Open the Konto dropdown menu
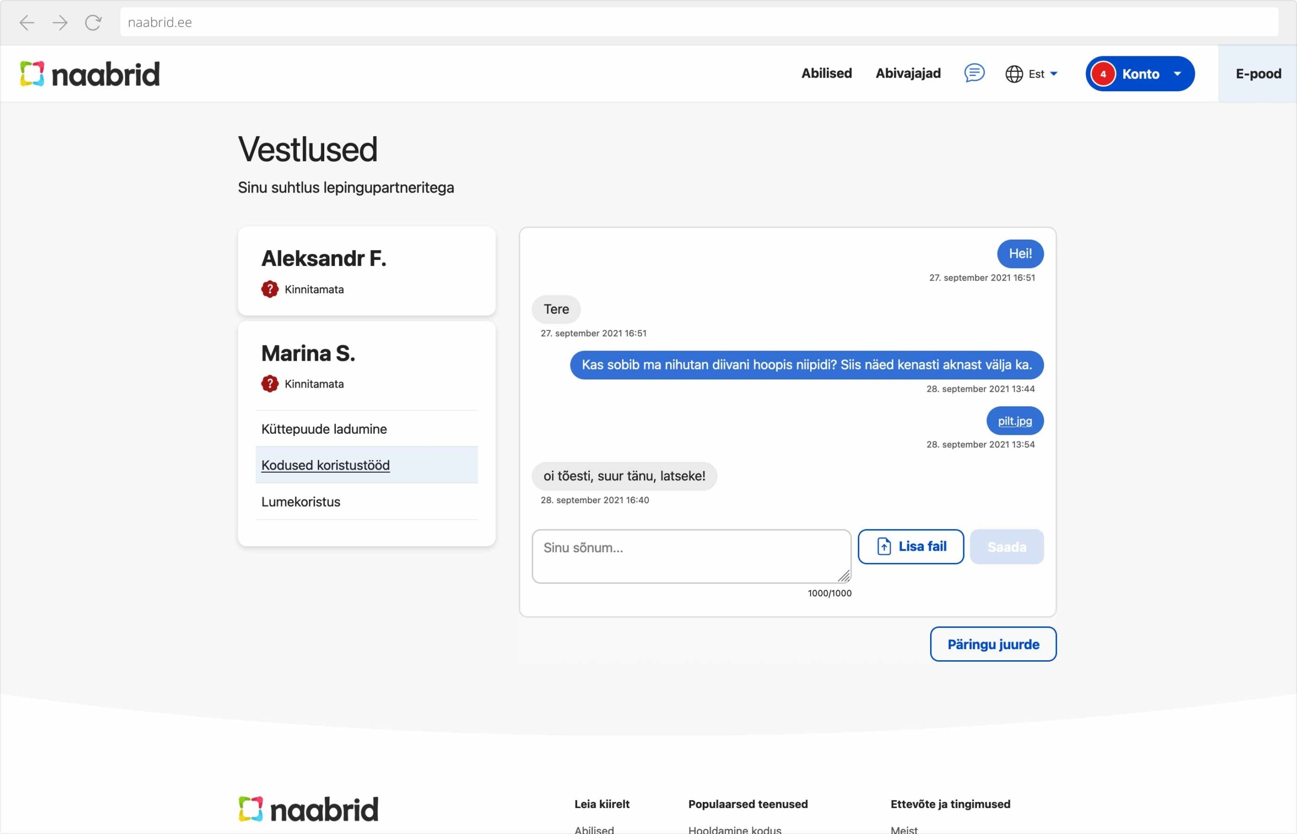Image resolution: width=1297 pixels, height=834 pixels. click(x=1178, y=73)
